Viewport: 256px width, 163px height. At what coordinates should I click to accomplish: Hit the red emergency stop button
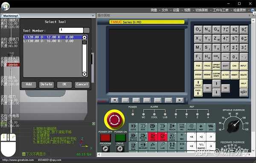point(114,119)
